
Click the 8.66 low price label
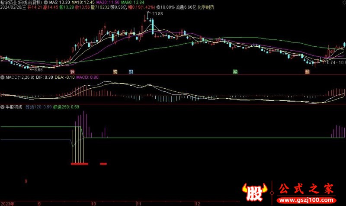coord(38,69)
